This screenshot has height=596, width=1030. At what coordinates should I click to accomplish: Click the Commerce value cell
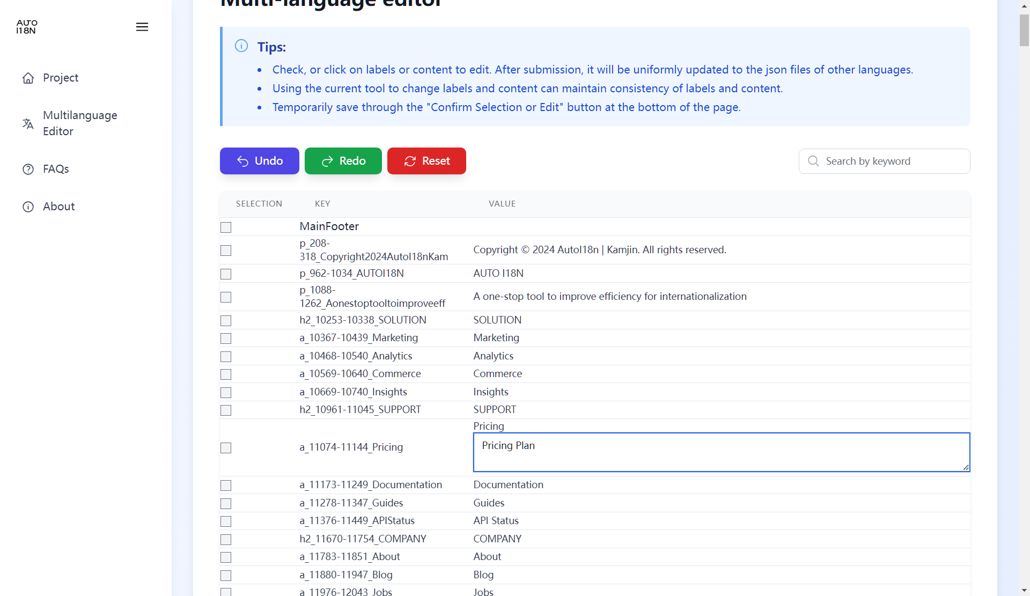pyautogui.click(x=497, y=373)
